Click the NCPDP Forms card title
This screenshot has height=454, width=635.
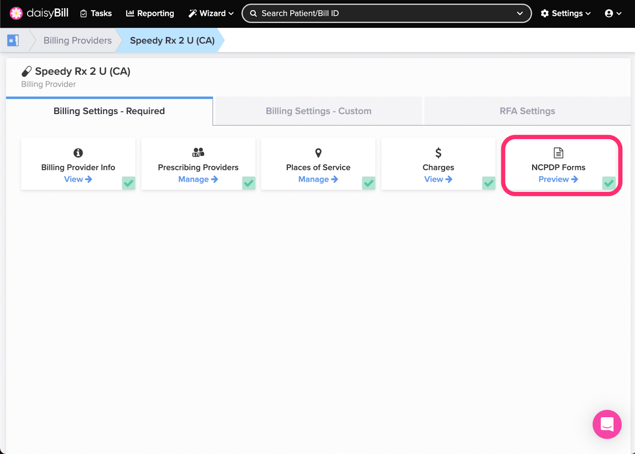[558, 167]
